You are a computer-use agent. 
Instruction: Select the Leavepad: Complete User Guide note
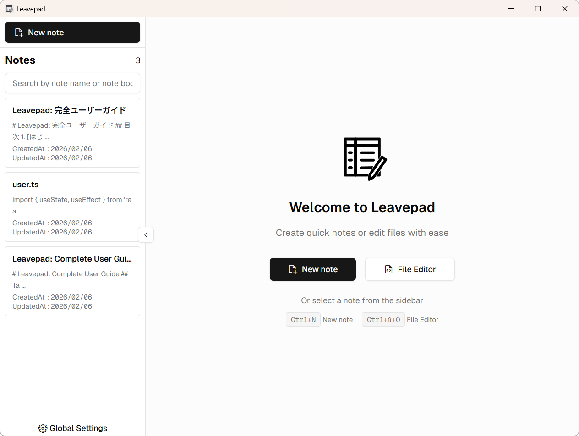point(72,281)
